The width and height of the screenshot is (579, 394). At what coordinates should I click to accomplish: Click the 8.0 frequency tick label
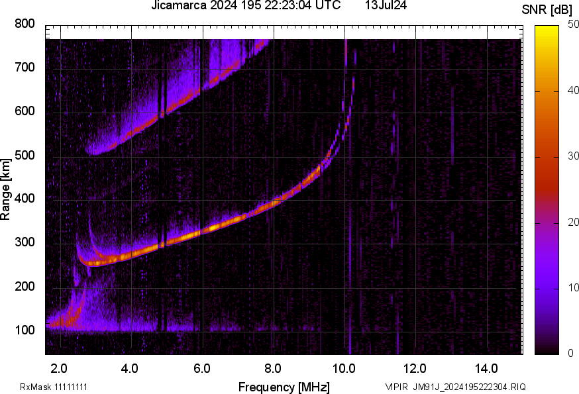tap(272, 368)
